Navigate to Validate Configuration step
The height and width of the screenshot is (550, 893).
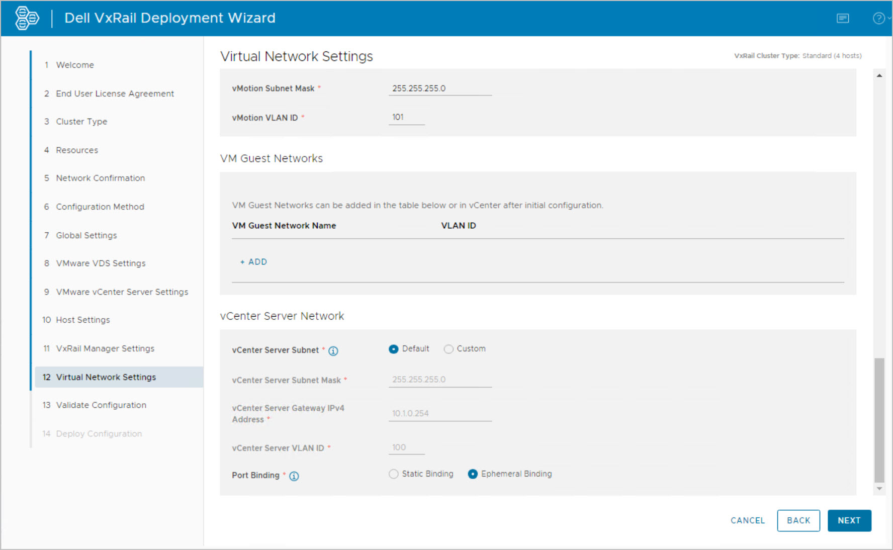point(101,405)
